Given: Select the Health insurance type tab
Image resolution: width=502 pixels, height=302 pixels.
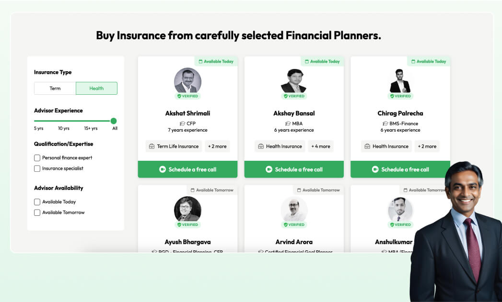Looking at the screenshot, I should pyautogui.click(x=97, y=88).
